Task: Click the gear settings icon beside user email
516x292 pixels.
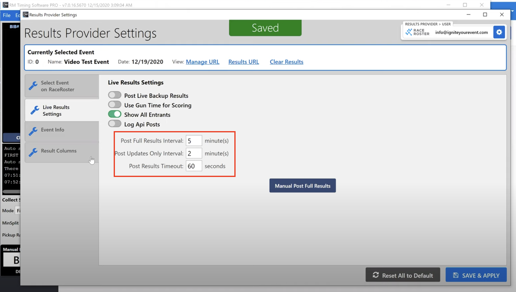Action: (x=499, y=32)
